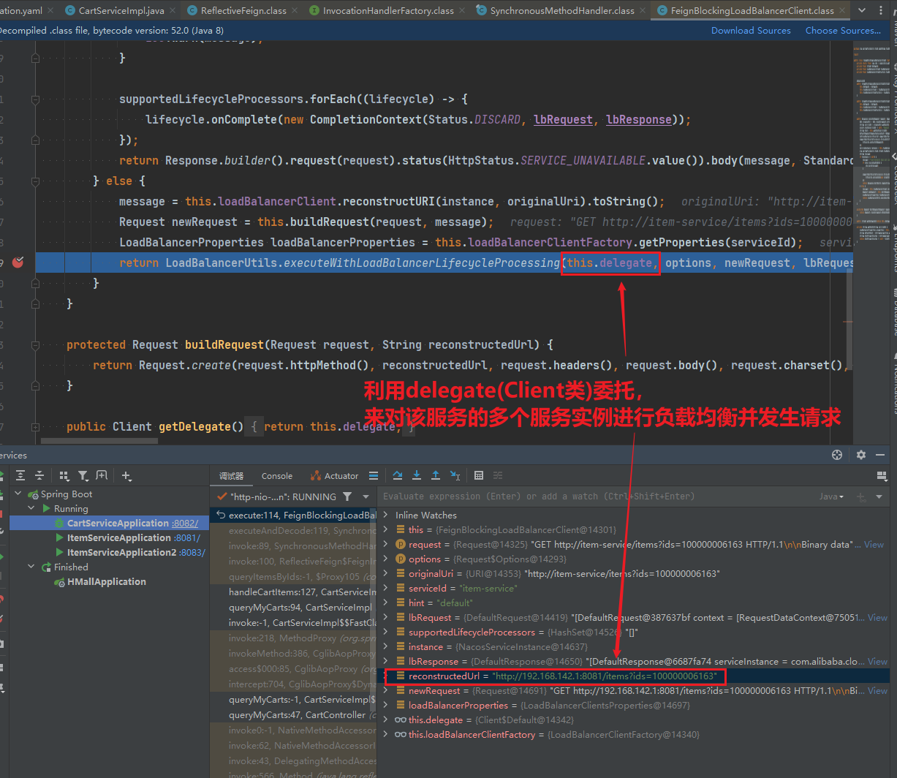Collapse the Spring Boot tree node
897x778 pixels.
[20, 494]
